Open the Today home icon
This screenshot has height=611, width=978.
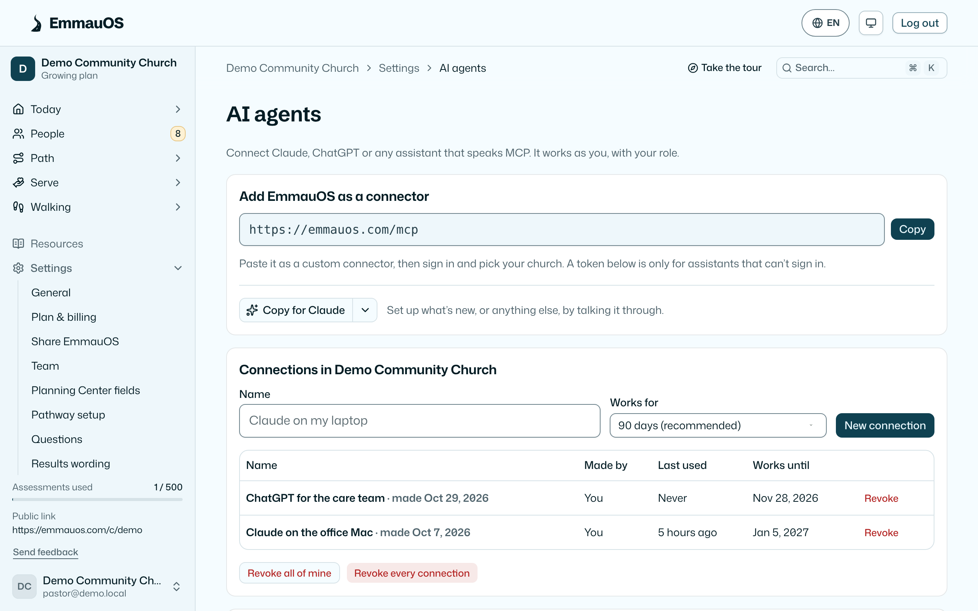[18, 109]
